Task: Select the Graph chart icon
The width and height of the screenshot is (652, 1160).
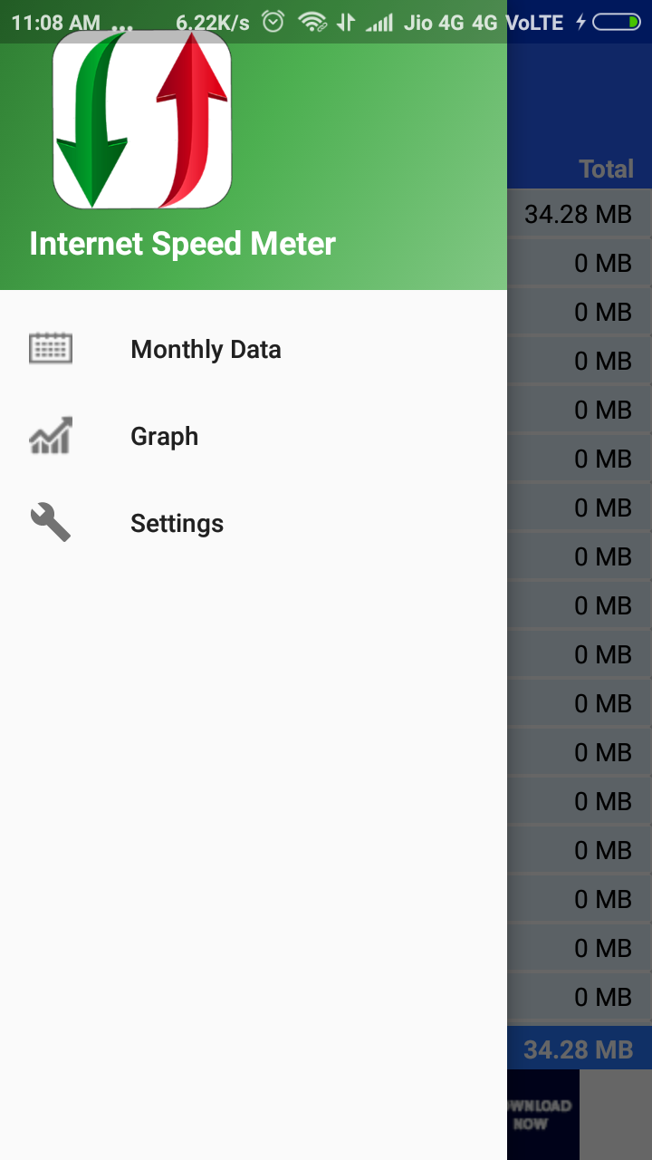Action: coord(50,435)
